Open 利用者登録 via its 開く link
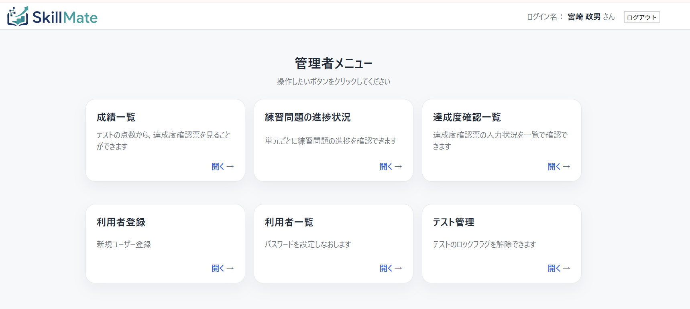The height and width of the screenshot is (309, 690). tap(223, 268)
